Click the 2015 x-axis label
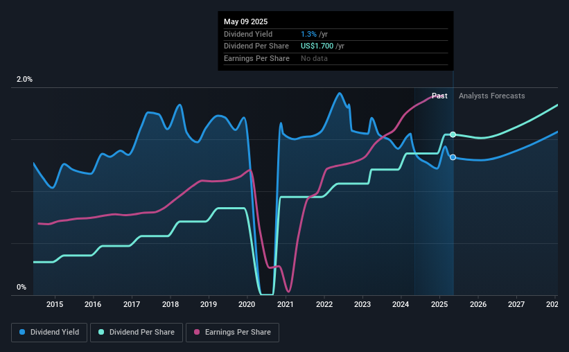Viewport: 569px width, 352px height. tap(55, 304)
